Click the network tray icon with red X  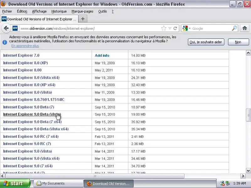pyautogui.click(x=222, y=183)
